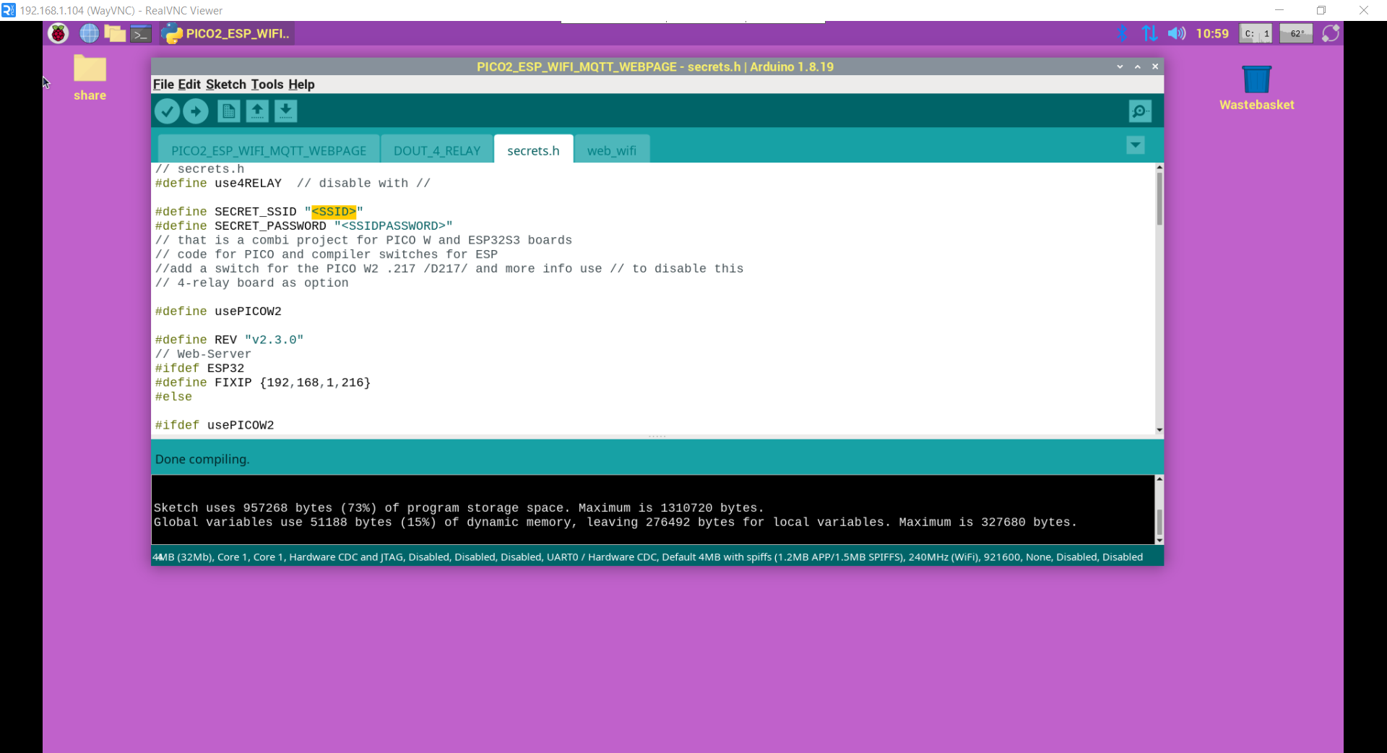Click the 'Done compiling.' status message
The height and width of the screenshot is (753, 1387).
tap(202, 459)
